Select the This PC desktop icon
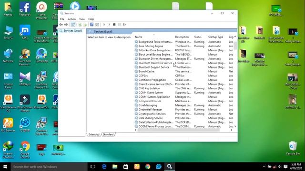This screenshot has height=171, width=305. click(8, 32)
